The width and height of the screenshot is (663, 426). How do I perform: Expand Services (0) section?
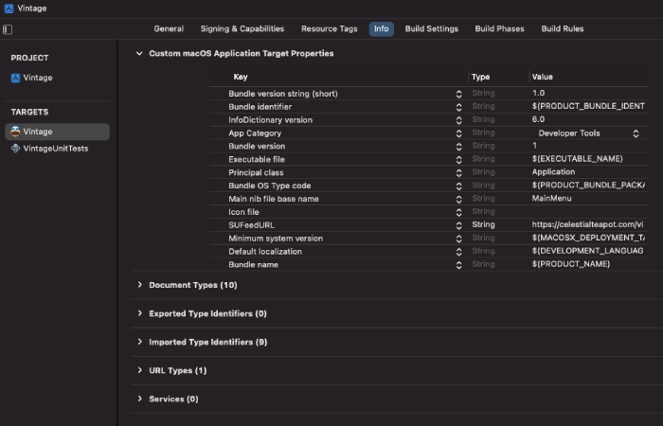point(139,399)
